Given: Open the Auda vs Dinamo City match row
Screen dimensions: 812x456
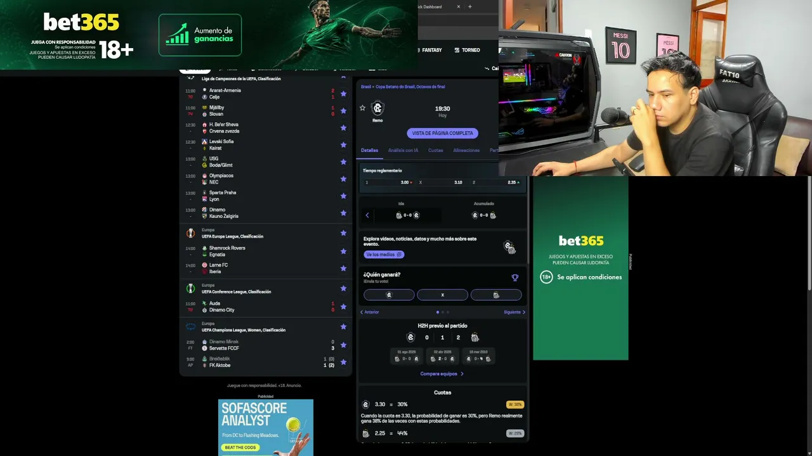Looking at the screenshot, I should click(x=266, y=307).
